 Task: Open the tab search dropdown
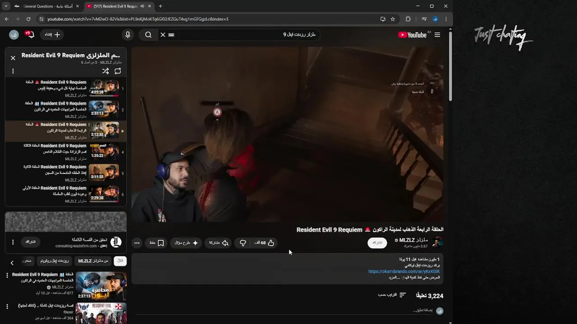(x=5, y=6)
